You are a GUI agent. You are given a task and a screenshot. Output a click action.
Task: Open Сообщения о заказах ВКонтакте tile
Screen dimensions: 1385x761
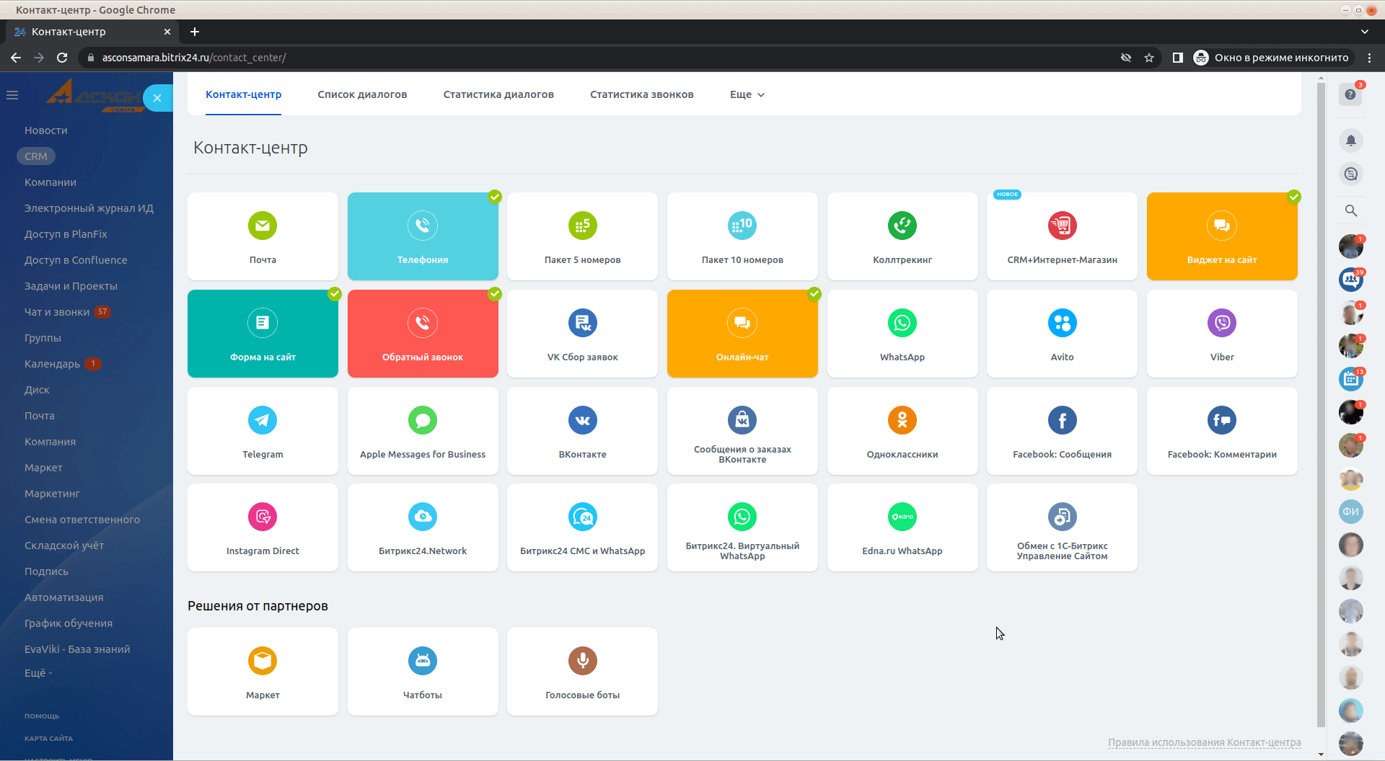pyautogui.click(x=742, y=431)
